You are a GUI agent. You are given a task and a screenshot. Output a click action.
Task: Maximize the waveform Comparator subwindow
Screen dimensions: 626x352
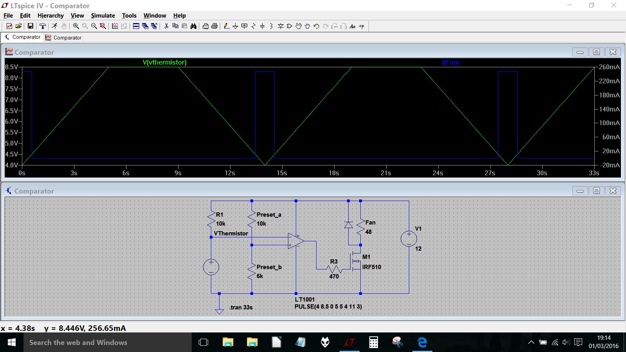click(x=596, y=52)
